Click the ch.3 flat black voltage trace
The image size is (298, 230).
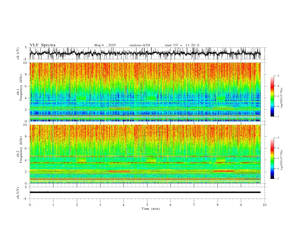(x=145, y=192)
